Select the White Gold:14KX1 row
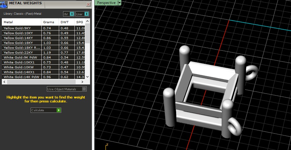291x150 pixels. tap(43, 72)
